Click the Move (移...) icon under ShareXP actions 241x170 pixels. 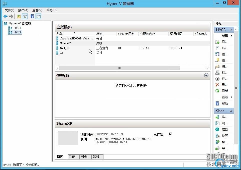(217, 142)
